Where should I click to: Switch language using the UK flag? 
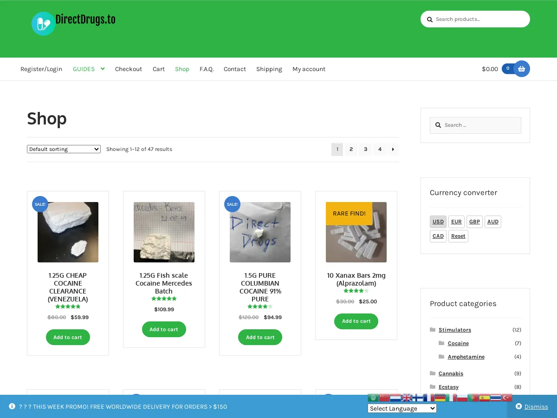pyautogui.click(x=407, y=398)
